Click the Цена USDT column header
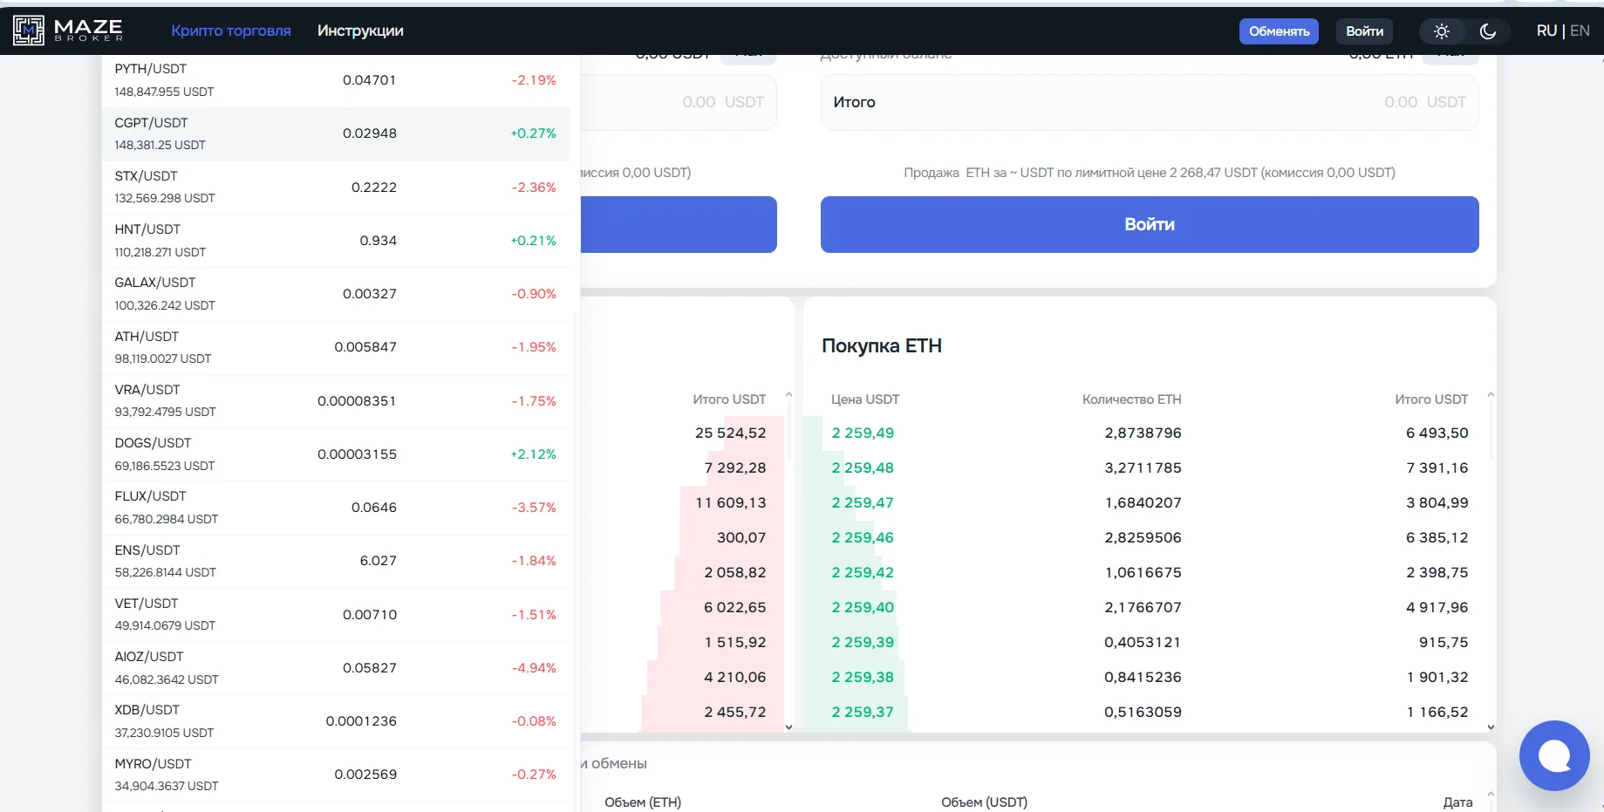This screenshot has height=812, width=1604. pos(865,399)
